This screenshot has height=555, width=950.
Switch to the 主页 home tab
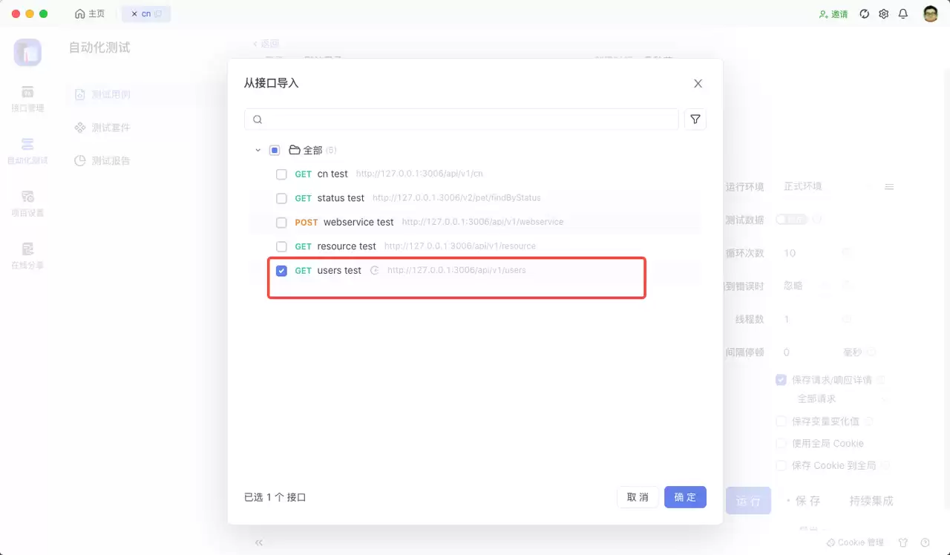tap(90, 14)
